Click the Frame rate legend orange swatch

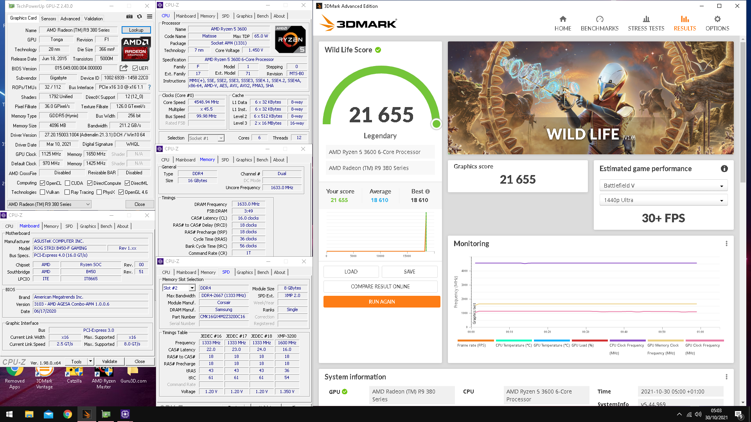click(475, 341)
